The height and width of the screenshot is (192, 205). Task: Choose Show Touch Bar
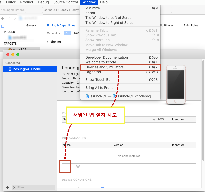pyautogui.click(x=120, y=80)
